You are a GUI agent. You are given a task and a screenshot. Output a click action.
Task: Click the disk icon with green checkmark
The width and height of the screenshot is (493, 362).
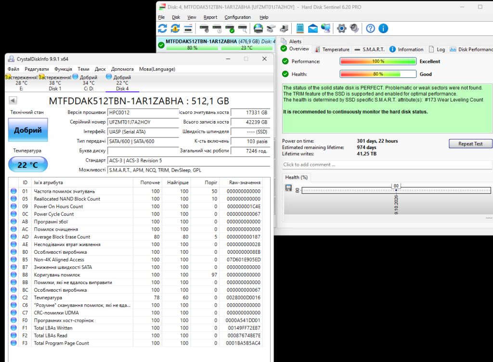230,29
